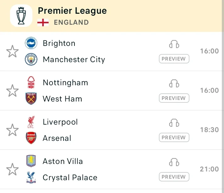Open headphones audio for Aston Villa match
Viewport: 224px width, 193px height.
[174, 162]
